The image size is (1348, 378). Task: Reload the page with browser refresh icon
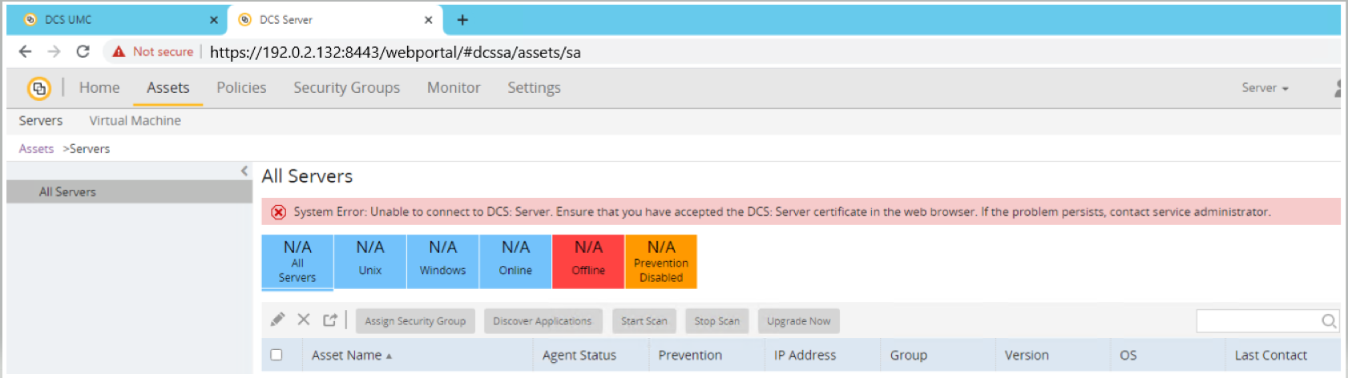coord(83,51)
